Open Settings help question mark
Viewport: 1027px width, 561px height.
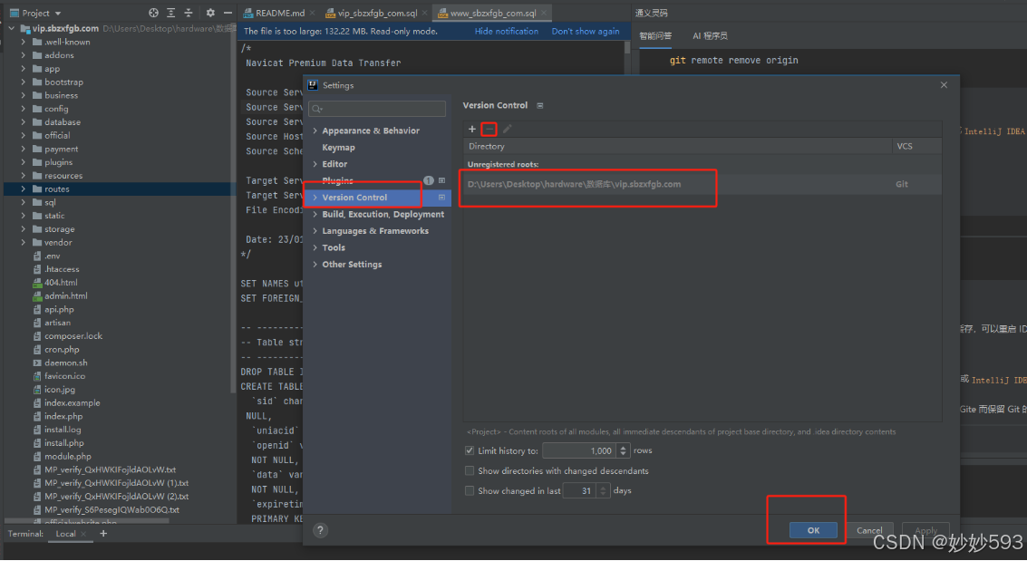(x=320, y=530)
